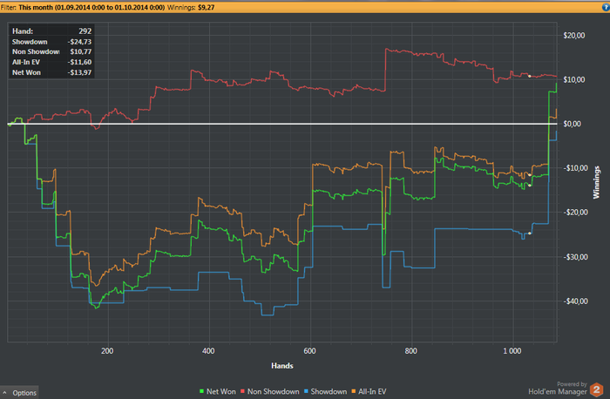610x399 pixels.
Task: Click the Non Showdown $10,77 tooltip row
Action: (x=51, y=51)
